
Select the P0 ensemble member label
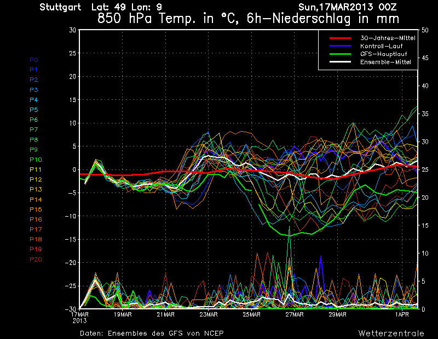pos(33,60)
